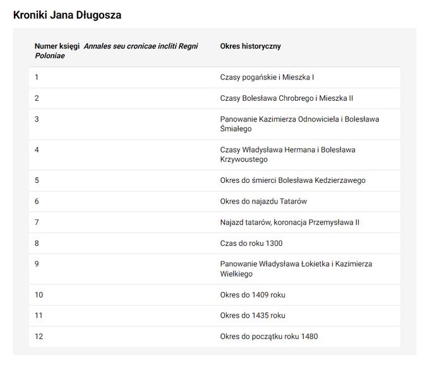
Task: Click 'Okres do początku roku 1480' cell
Action: click(269, 337)
